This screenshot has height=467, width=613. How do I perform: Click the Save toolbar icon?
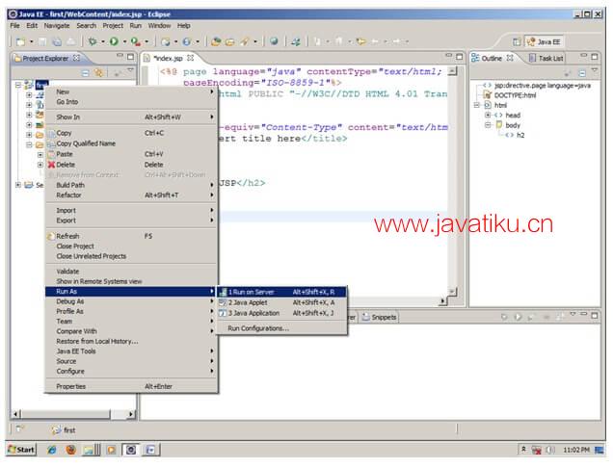coord(42,41)
